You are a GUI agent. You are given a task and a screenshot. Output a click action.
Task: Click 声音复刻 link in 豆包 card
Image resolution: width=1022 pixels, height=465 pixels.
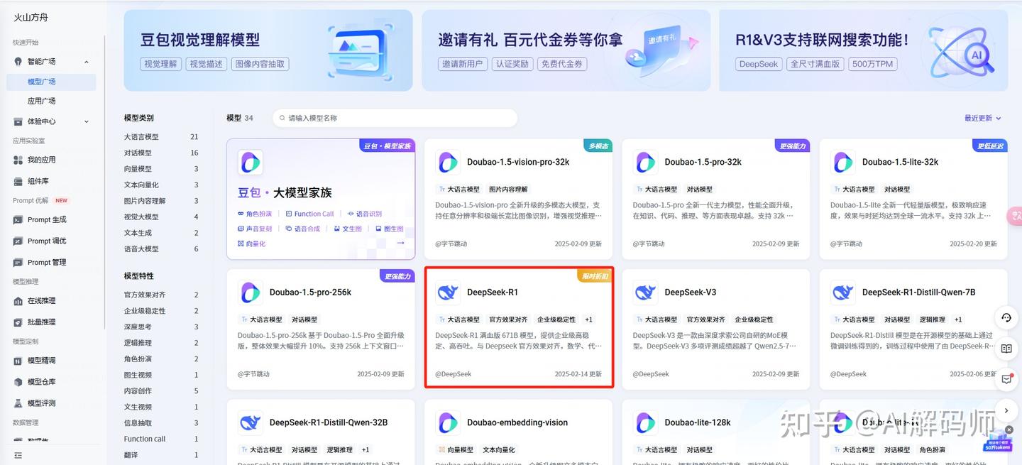click(x=254, y=229)
